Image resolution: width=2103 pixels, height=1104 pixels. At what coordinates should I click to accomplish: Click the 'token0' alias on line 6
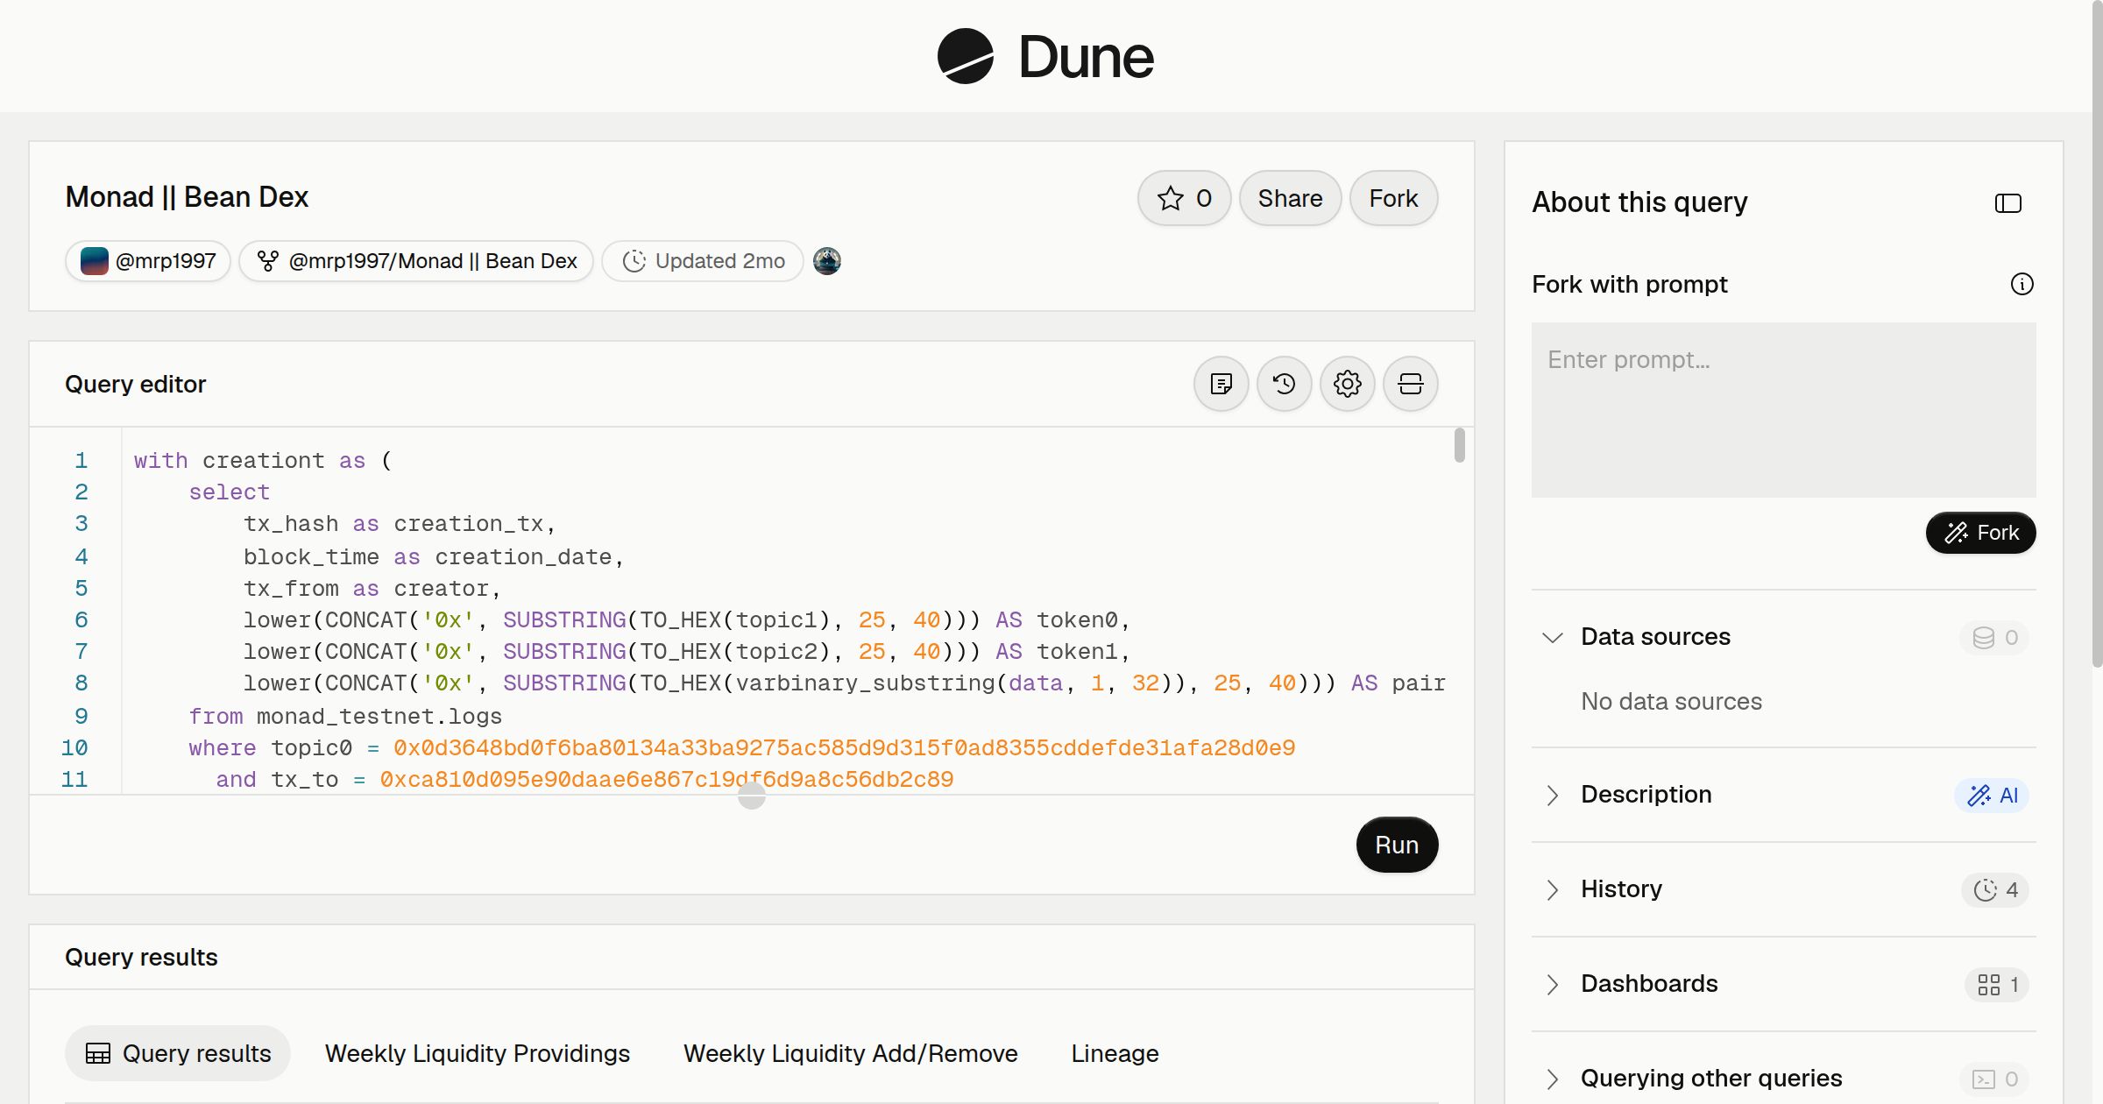(1077, 619)
